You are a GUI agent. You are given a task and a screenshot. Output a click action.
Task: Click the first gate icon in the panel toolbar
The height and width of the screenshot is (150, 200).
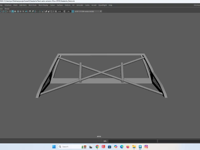pos(0,11)
